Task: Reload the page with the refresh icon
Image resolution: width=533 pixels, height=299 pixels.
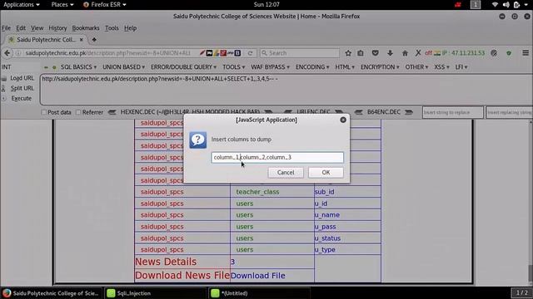Action: (x=250, y=53)
